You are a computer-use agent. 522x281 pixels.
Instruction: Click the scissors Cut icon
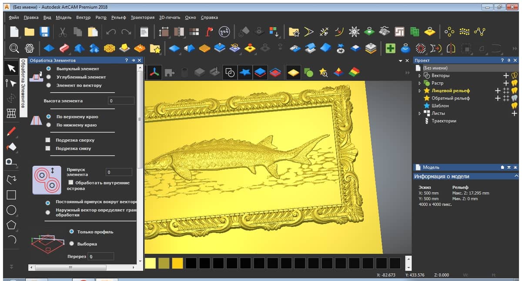click(63, 32)
